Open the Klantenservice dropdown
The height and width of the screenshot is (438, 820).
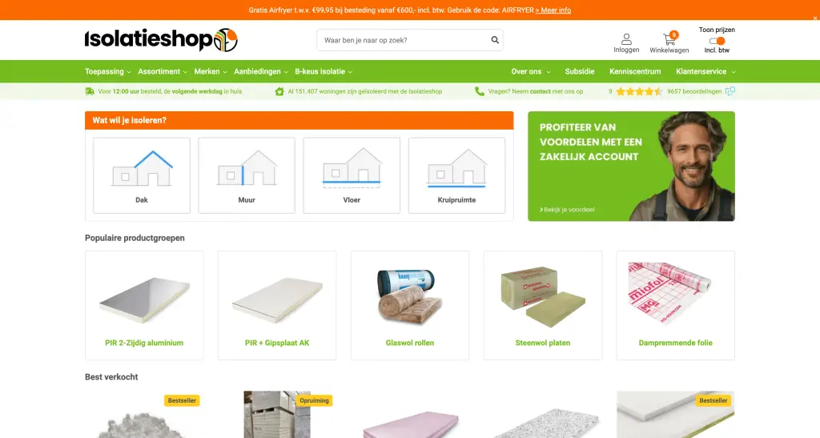705,71
